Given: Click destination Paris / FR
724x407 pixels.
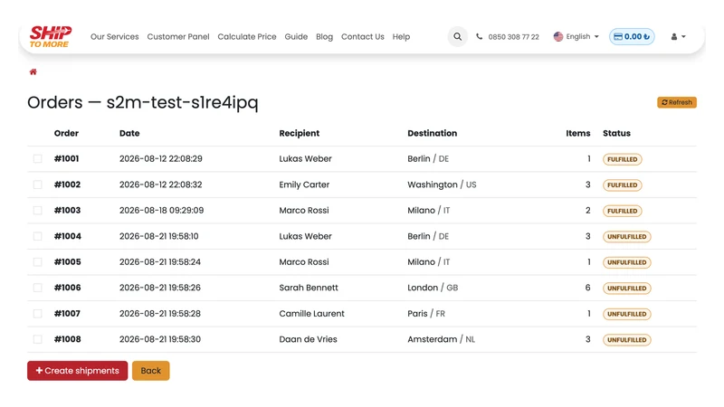Looking at the screenshot, I should click(x=426, y=313).
